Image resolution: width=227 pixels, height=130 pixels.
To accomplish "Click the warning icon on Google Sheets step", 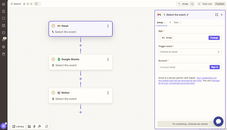I will (x=53, y=59).
